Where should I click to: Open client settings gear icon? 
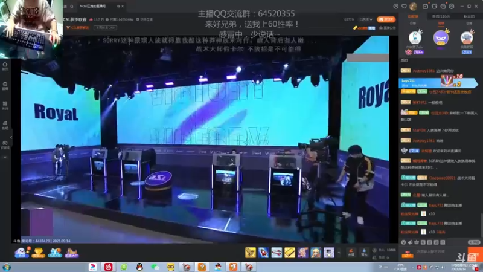coord(452,6)
